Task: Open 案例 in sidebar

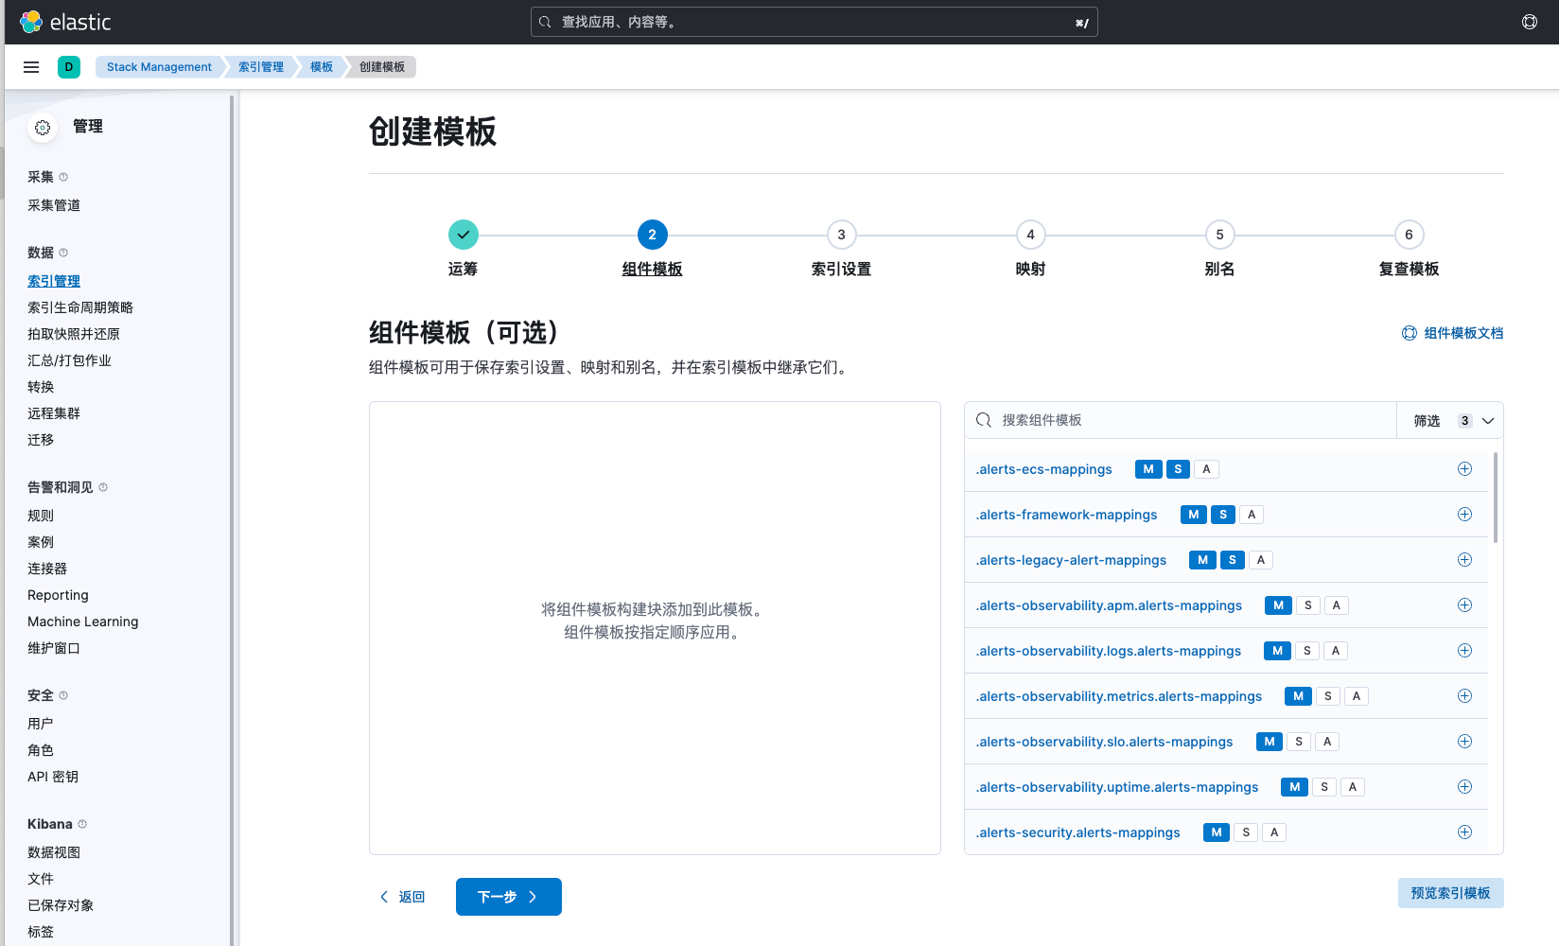Action: (41, 542)
